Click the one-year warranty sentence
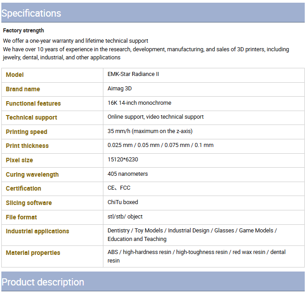This screenshot has width=307, height=294. click(x=76, y=41)
